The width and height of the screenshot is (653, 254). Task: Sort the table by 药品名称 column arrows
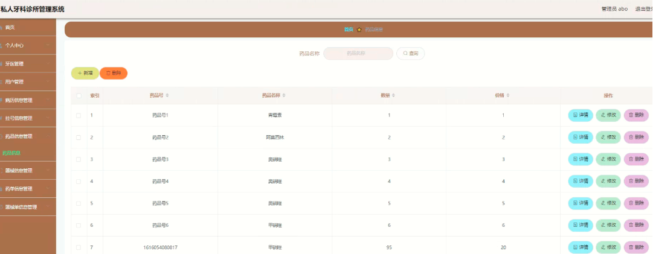(284, 95)
